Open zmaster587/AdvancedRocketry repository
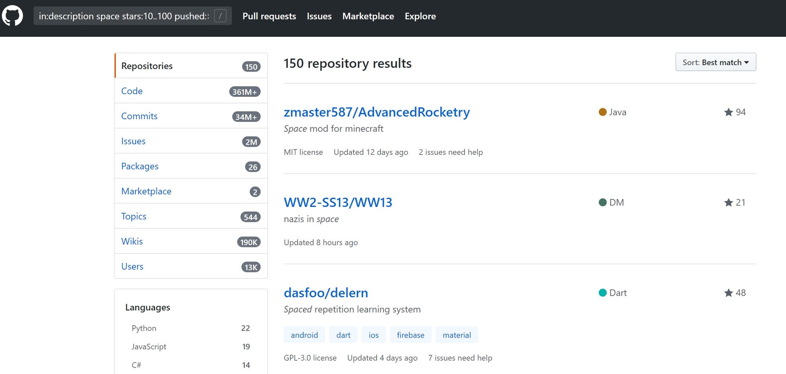Image resolution: width=786 pixels, height=374 pixels. coord(376,112)
